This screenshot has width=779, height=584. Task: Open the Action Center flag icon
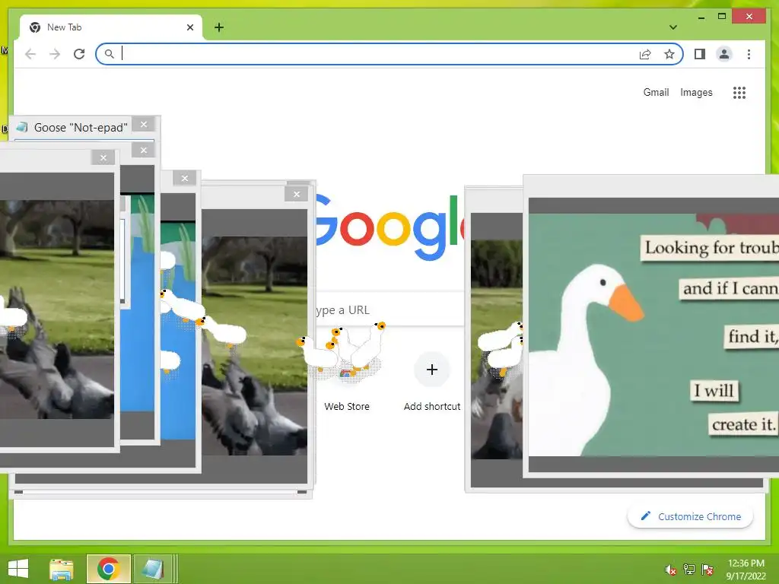[707, 569]
